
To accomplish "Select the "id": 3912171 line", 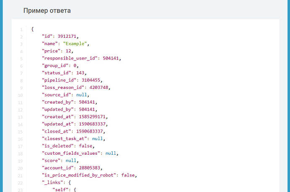I will [x=60, y=36].
